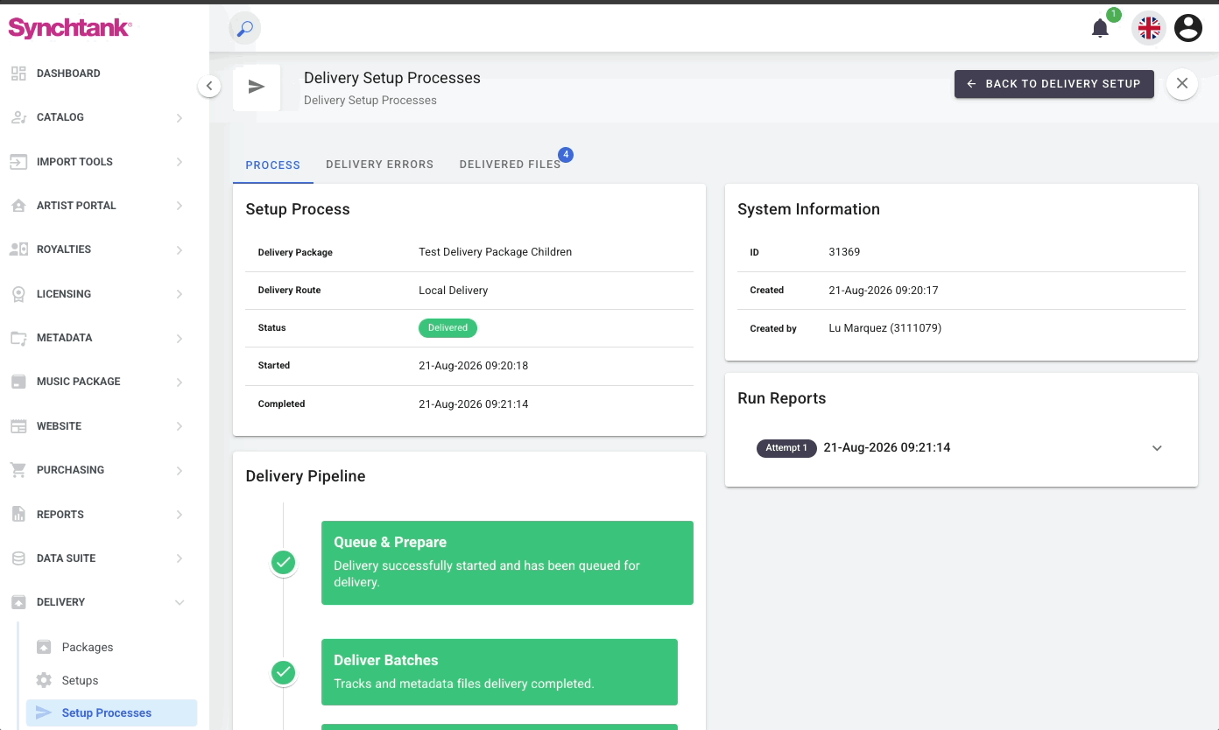Click the Dashboard grid icon
Screen dimensions: 1219x730
click(x=18, y=74)
